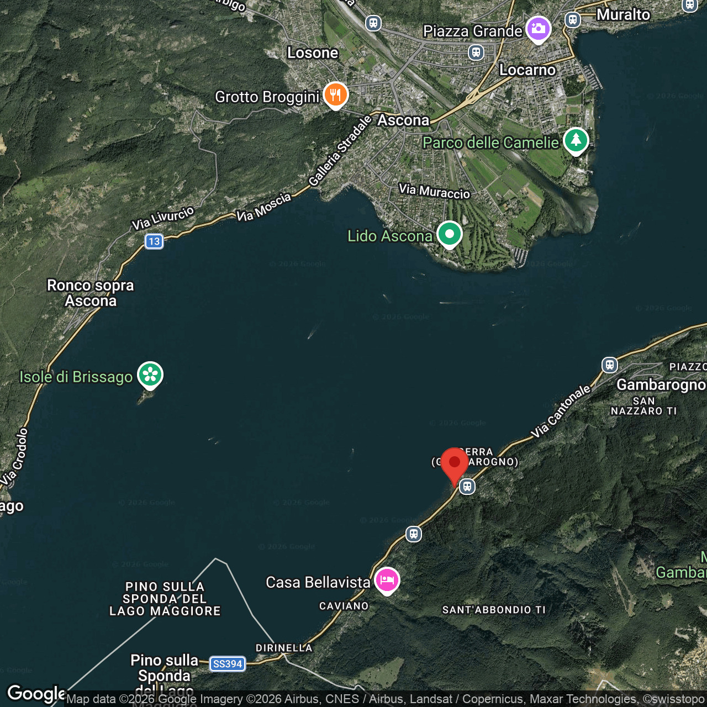The width and height of the screenshot is (707, 707).
Task: Click the Gambarogno municipality label
Action: click(x=661, y=384)
